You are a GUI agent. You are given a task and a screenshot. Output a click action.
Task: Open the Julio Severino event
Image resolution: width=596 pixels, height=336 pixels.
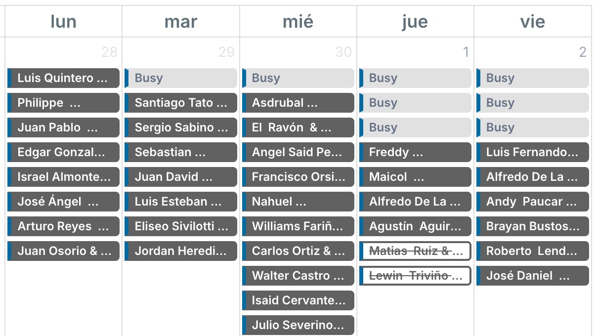(298, 325)
